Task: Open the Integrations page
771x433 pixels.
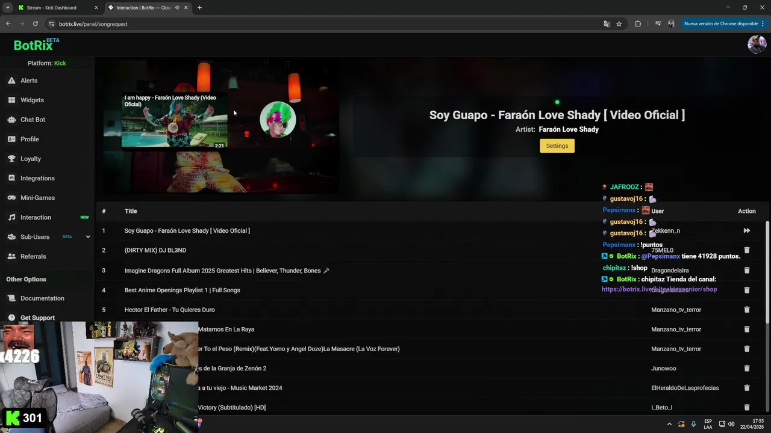Action: tap(37, 178)
